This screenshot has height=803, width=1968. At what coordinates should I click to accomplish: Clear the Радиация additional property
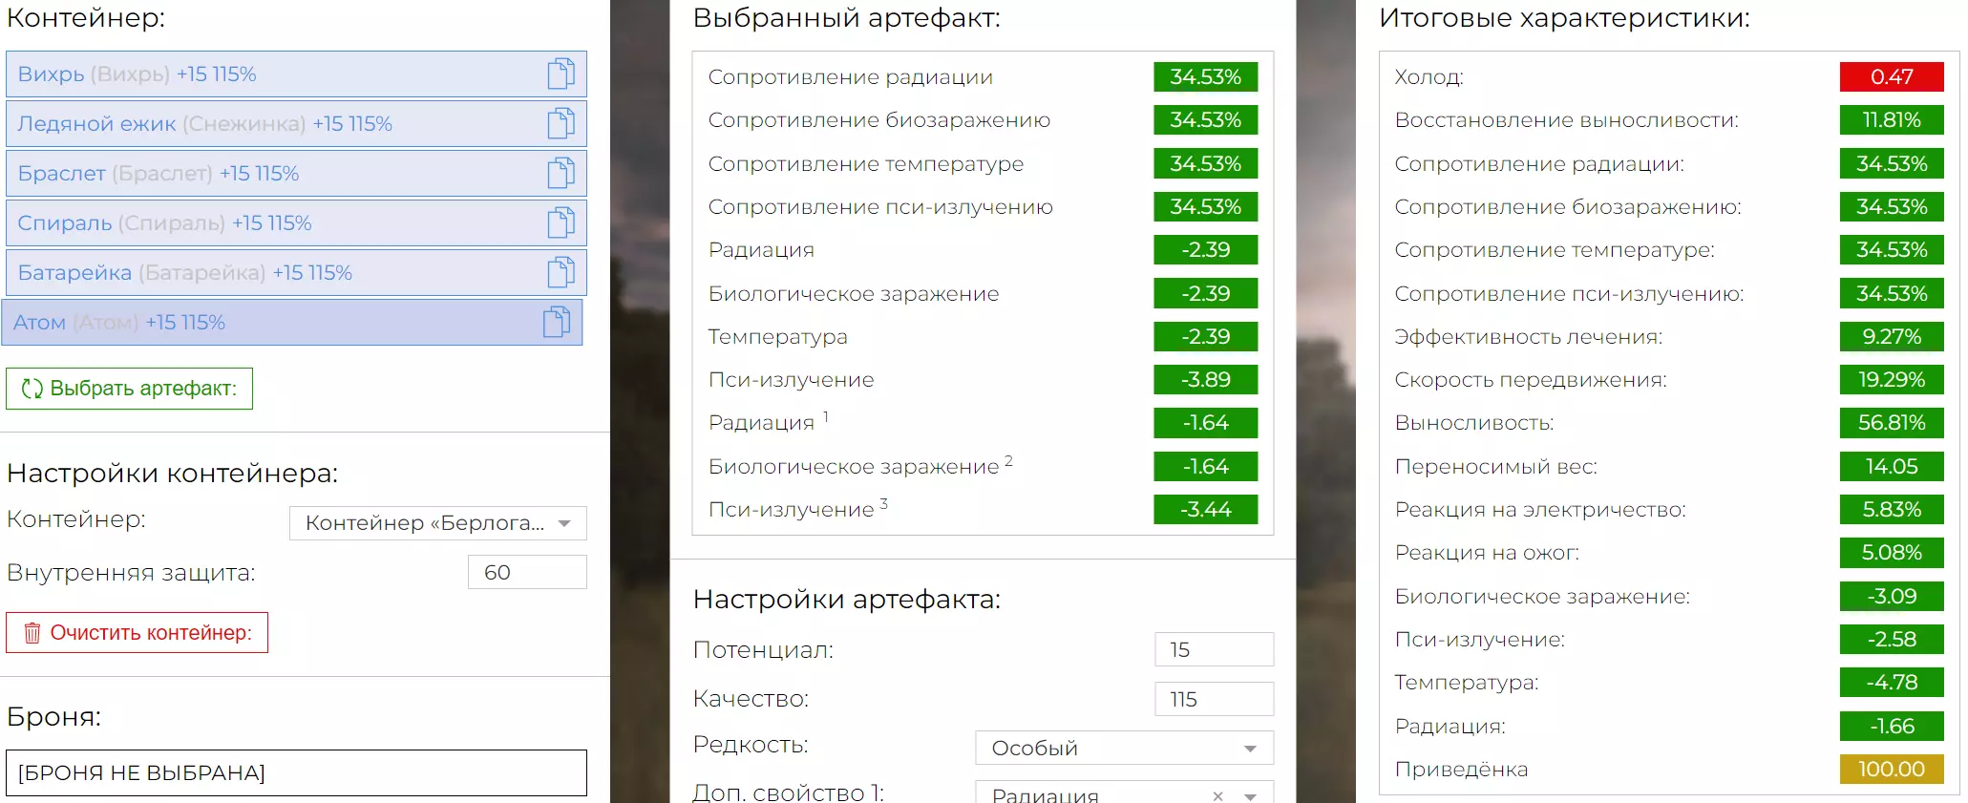pyautogui.click(x=1217, y=795)
